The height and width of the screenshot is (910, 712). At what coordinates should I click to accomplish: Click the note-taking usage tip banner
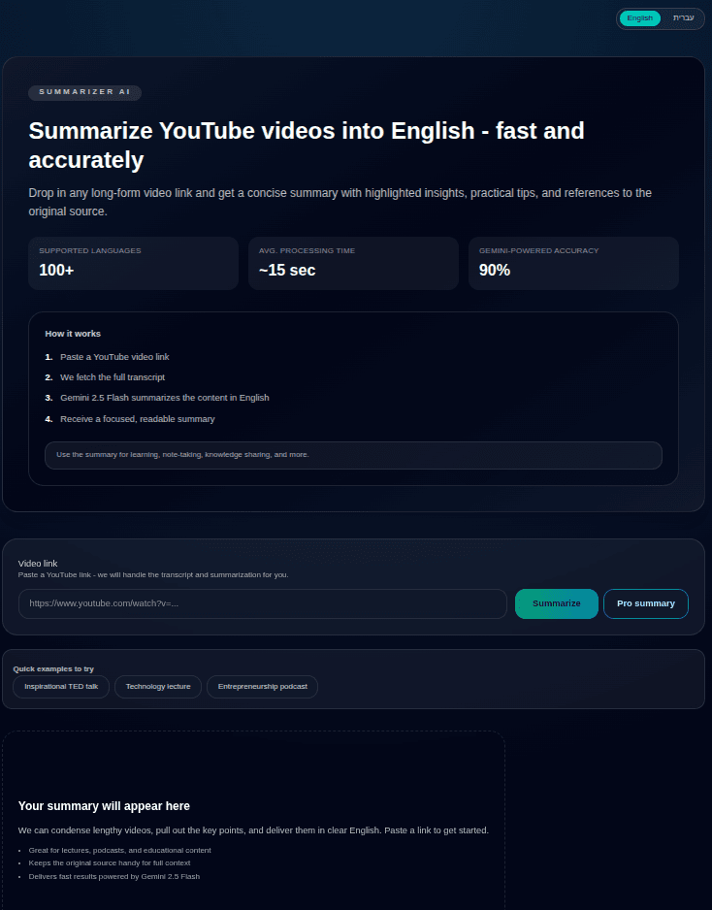pos(353,455)
